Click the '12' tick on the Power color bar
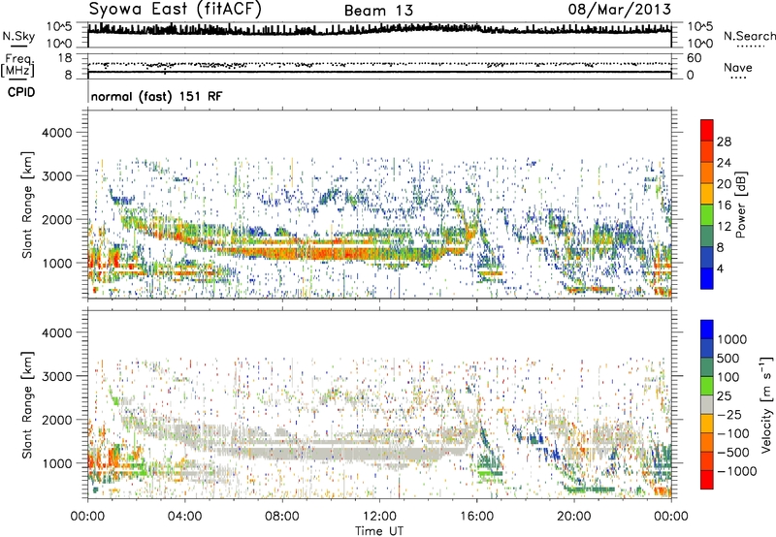776x537 pixels. pyautogui.click(x=724, y=227)
